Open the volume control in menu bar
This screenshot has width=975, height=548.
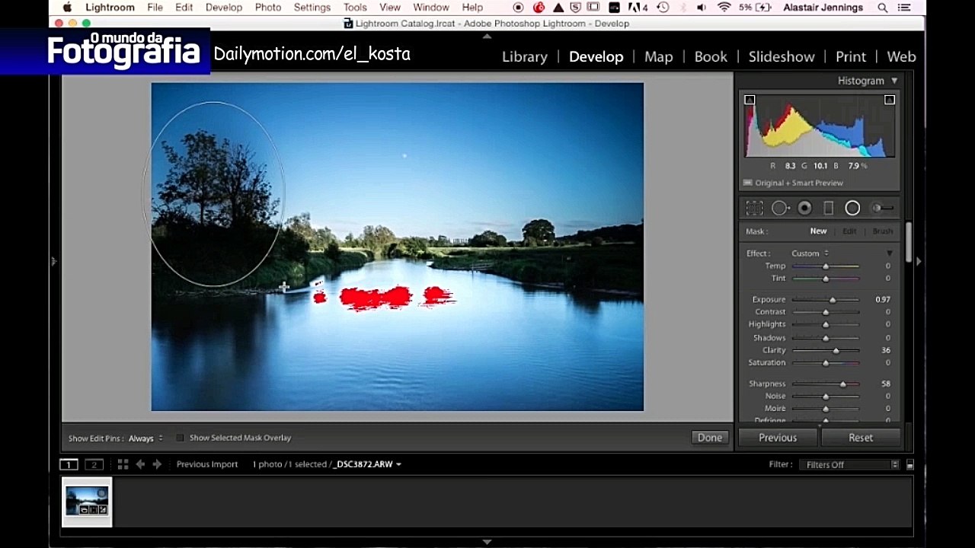tap(702, 8)
